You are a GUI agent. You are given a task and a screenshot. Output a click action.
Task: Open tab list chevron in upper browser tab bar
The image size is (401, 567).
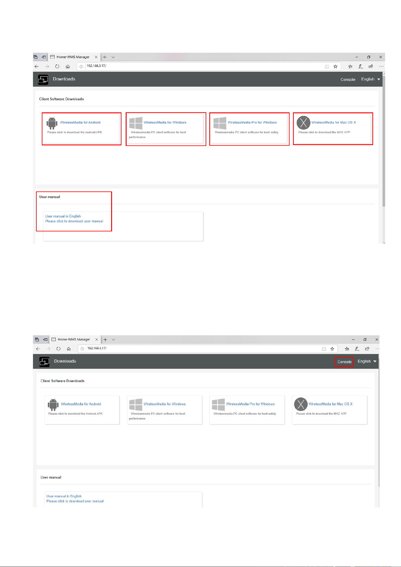tap(113, 57)
